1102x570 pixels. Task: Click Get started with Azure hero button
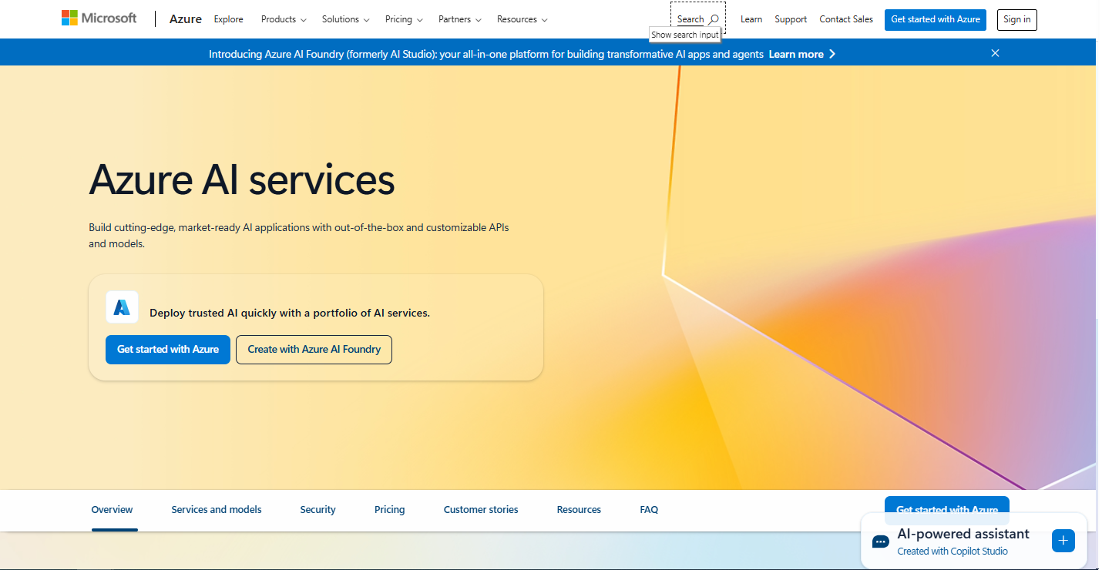point(168,350)
